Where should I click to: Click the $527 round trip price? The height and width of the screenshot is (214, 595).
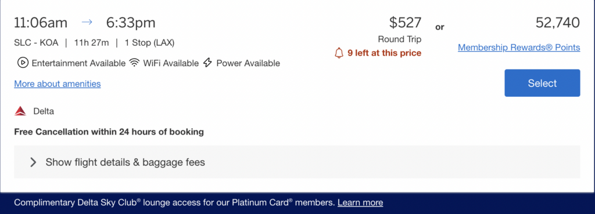point(405,23)
